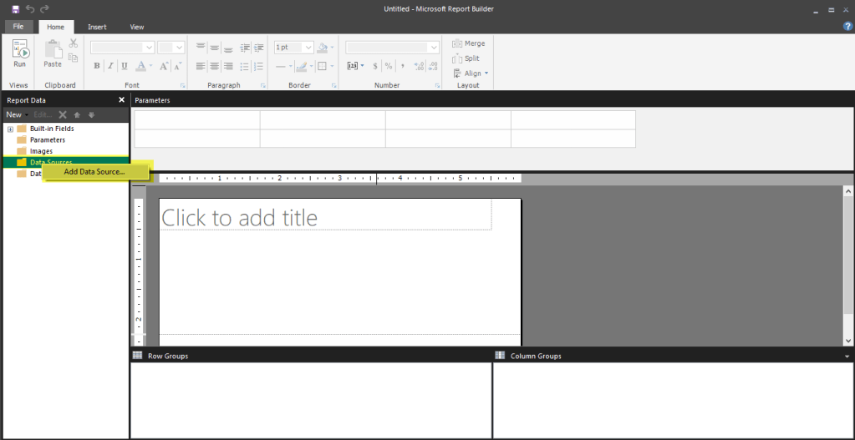Open the New menu in Report Data
This screenshot has width=855, height=440.
pos(16,114)
